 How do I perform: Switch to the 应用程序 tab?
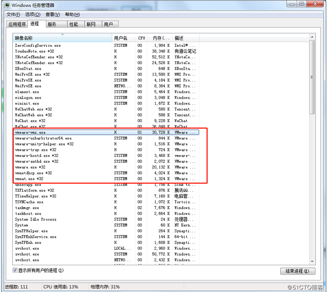[17, 24]
